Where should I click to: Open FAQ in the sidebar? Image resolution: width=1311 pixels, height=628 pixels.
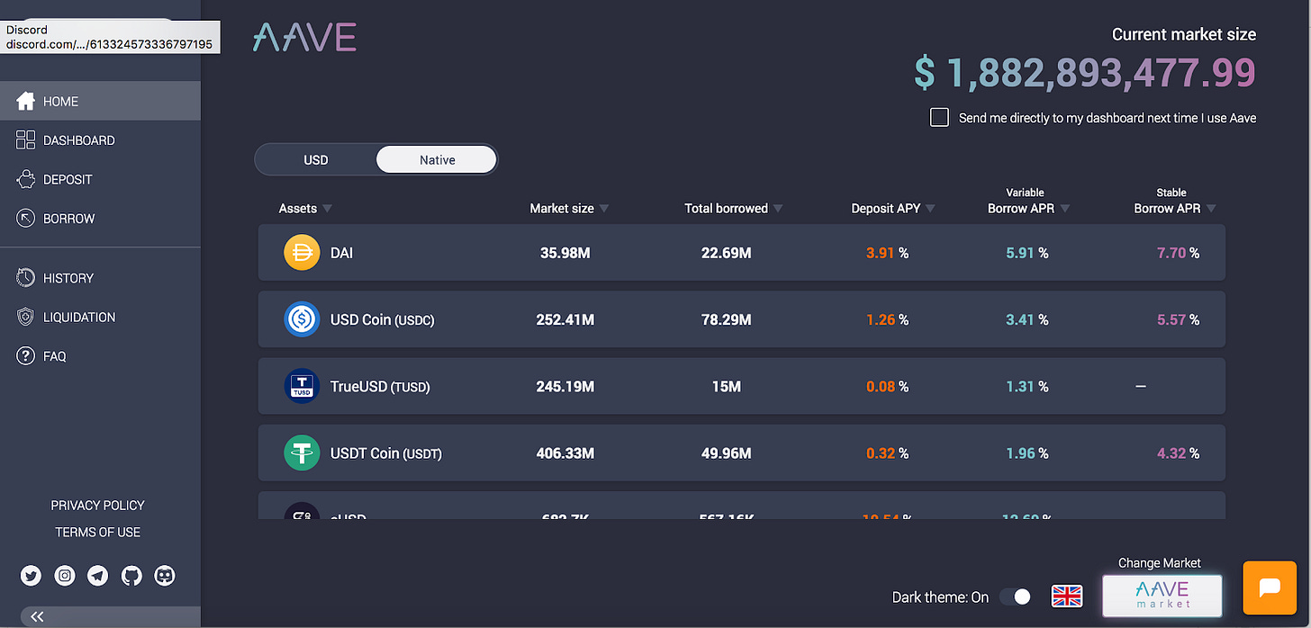100,356
